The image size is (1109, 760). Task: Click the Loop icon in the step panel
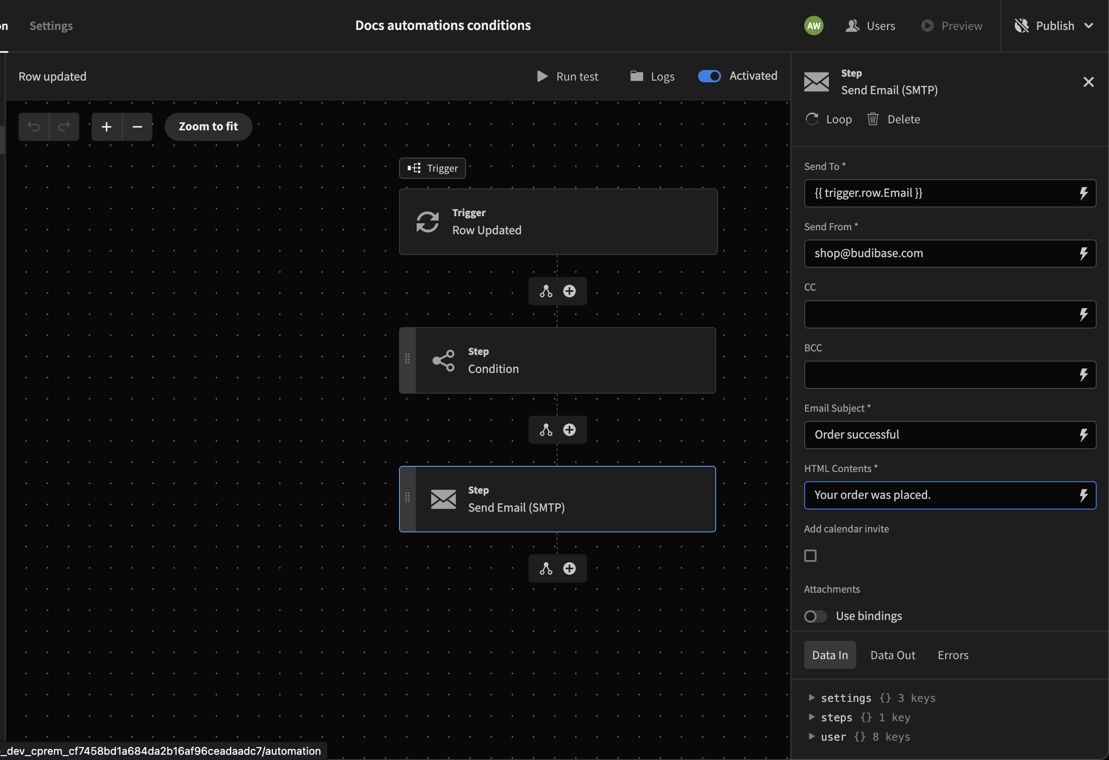(812, 119)
